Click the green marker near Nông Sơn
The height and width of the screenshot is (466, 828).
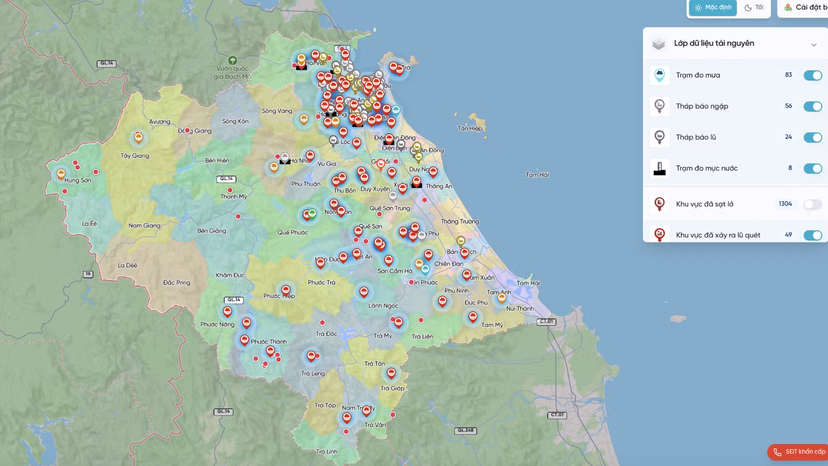point(312,214)
